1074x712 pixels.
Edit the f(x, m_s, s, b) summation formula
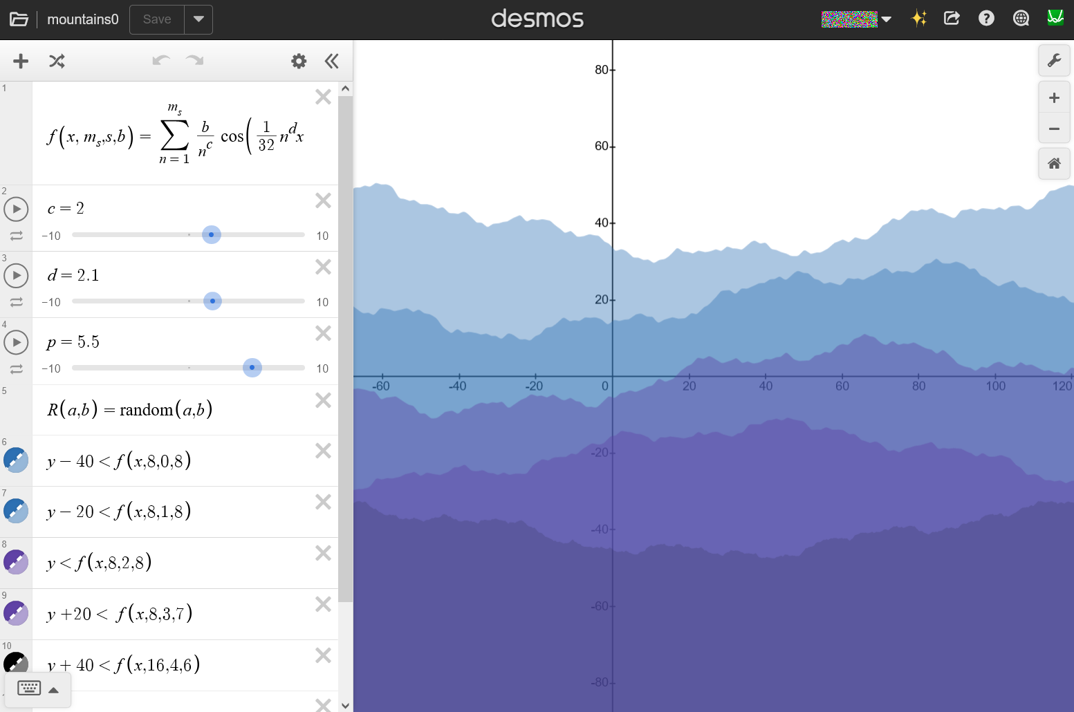point(176,134)
